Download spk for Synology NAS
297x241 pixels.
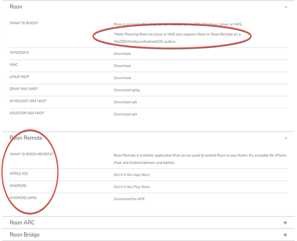125,102
